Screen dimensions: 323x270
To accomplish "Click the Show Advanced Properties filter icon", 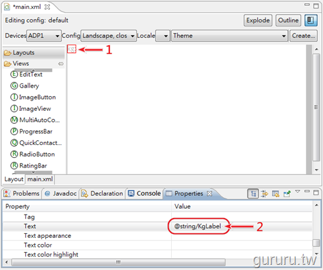I will coord(265,194).
